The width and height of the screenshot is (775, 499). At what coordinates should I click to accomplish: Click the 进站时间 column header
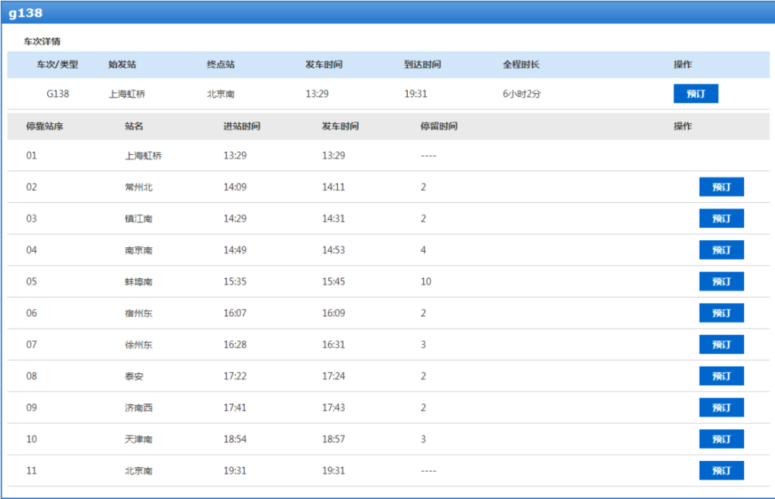[242, 126]
